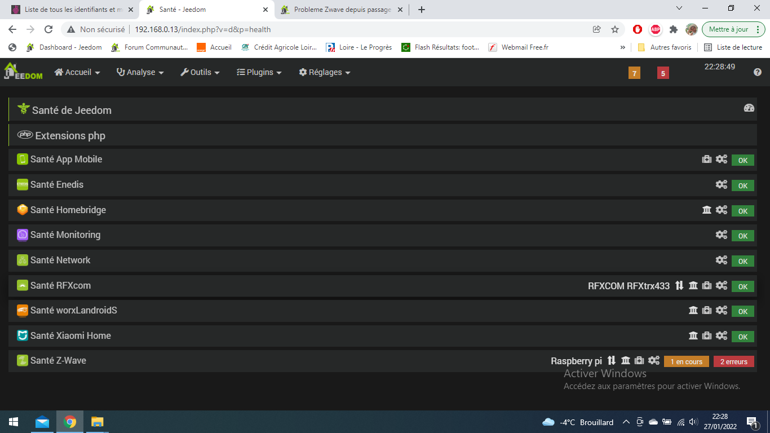Click the Mettre à jour button
The image size is (770, 433).
tap(733, 29)
